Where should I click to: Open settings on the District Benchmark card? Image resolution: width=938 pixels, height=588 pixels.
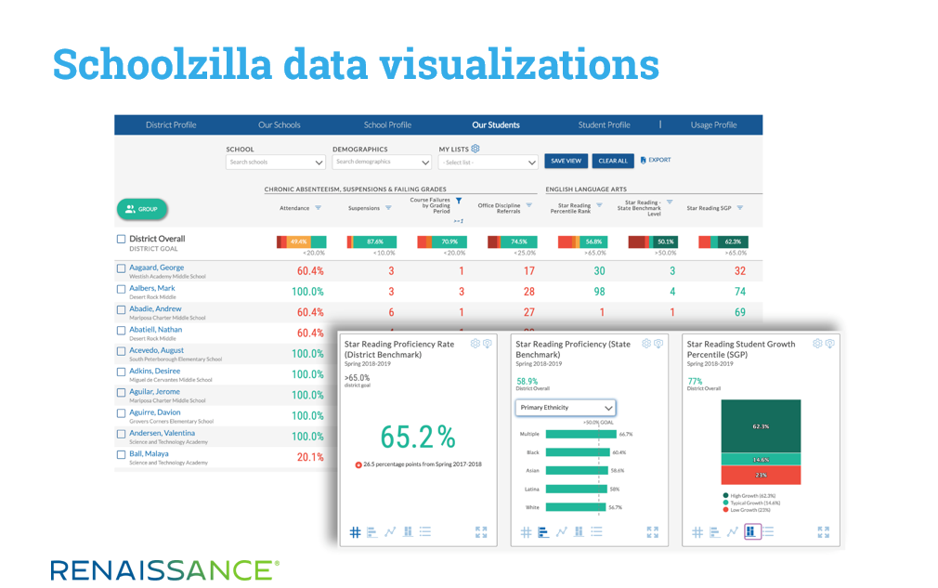point(475,344)
